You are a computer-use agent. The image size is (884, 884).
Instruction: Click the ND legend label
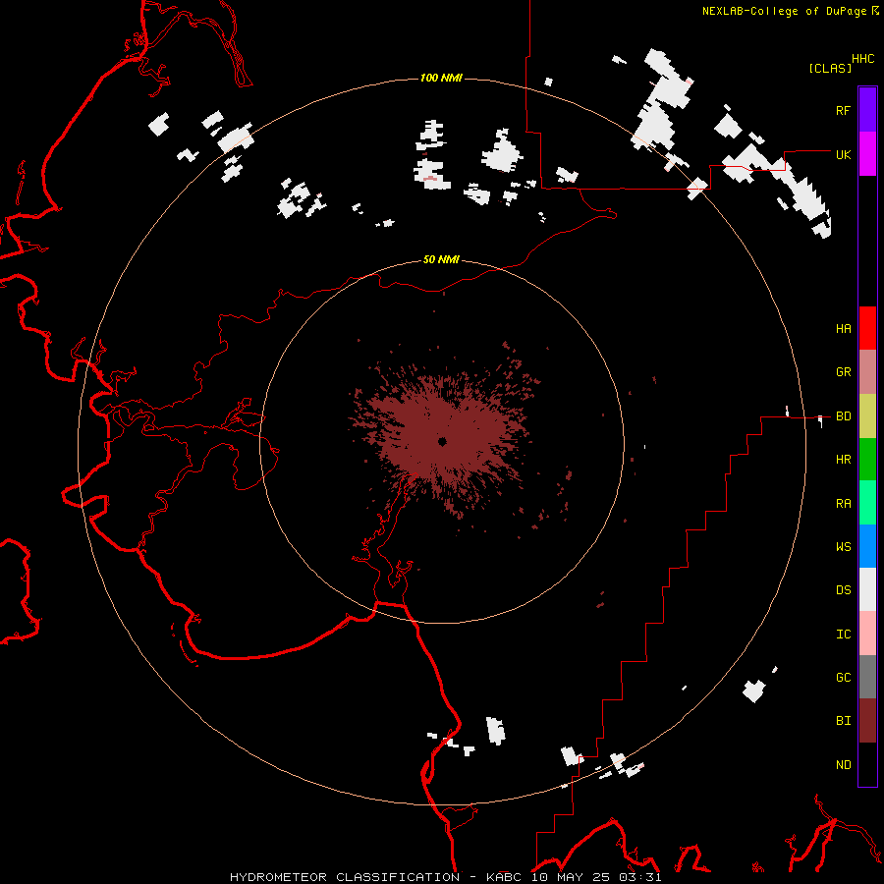843,765
